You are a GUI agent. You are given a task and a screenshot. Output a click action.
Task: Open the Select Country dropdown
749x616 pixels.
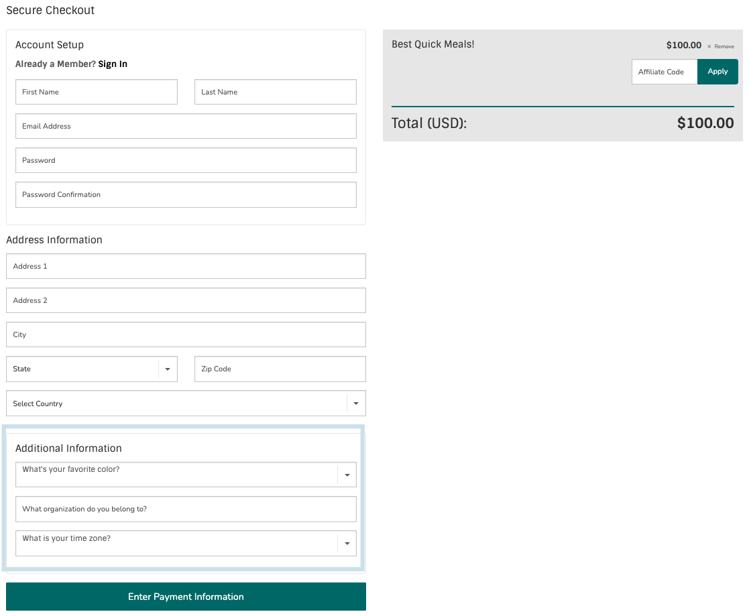[x=186, y=404]
